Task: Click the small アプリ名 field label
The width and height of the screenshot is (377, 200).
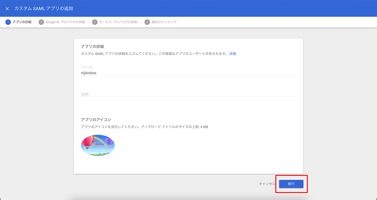Action: point(87,67)
